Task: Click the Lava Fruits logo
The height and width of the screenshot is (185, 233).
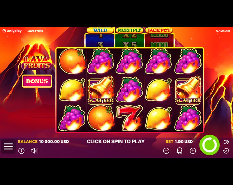Action: [x=37, y=62]
